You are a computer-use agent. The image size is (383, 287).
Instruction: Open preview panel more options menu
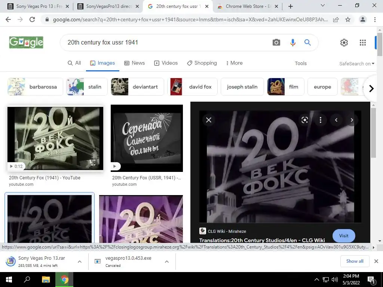(321, 120)
